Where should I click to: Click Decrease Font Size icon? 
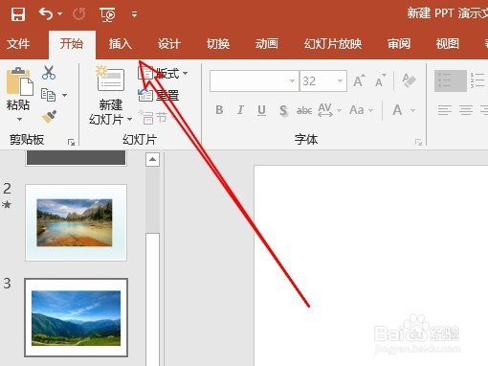[x=381, y=80]
